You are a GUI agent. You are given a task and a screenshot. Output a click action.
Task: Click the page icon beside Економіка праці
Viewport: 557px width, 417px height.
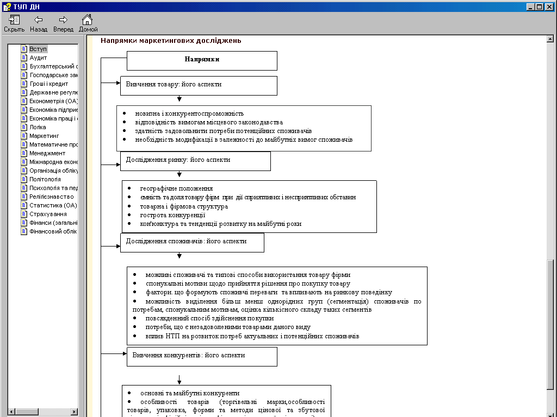pyautogui.click(x=24, y=118)
